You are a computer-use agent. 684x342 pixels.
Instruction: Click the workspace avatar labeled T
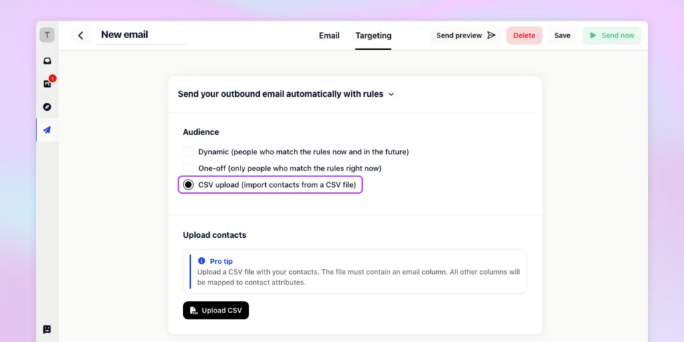pyautogui.click(x=47, y=35)
